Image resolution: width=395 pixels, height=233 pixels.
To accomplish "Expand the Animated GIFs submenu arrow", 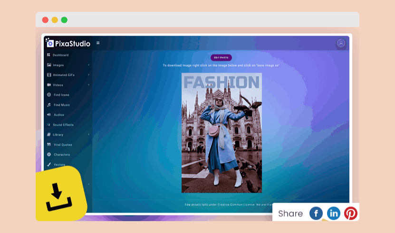I will pyautogui.click(x=88, y=75).
